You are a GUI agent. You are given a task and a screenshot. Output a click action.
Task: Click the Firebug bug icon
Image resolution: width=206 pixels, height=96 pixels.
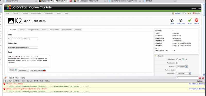(5, 78)
